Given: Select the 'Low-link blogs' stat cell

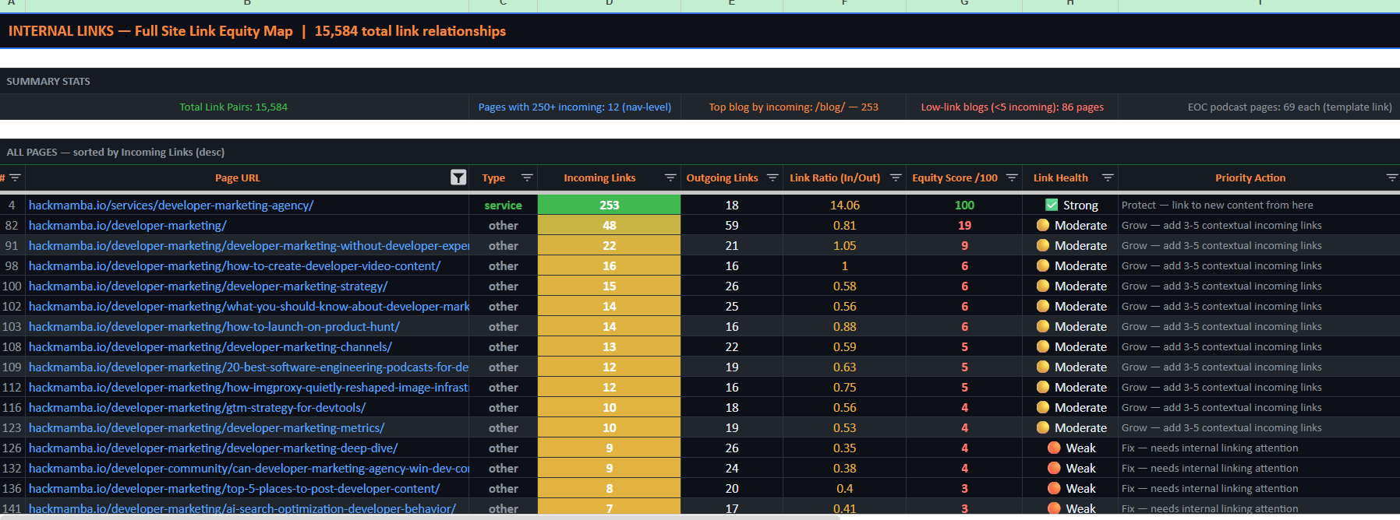Looking at the screenshot, I should [x=1012, y=107].
